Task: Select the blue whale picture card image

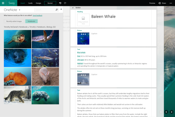Action: click(83, 39)
